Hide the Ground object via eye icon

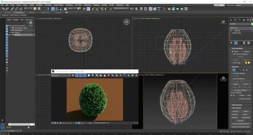click(x=11, y=32)
